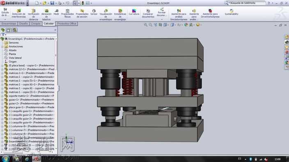Expand the Revisar documento dropdown arrow
The height and width of the screenshot is (162, 289).
(162, 19)
